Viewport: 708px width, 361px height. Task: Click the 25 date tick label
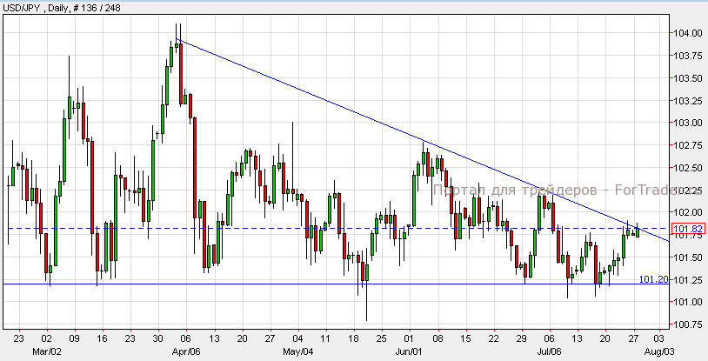coord(382,339)
